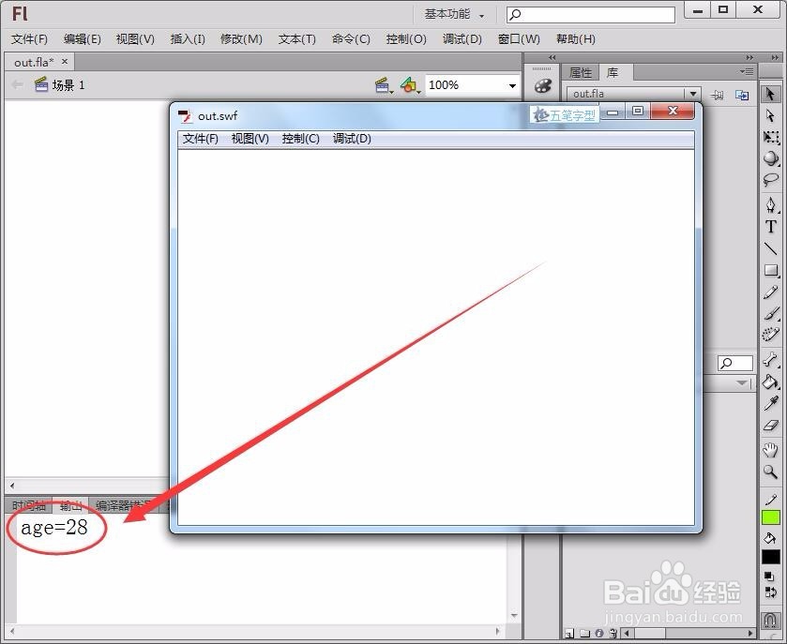Click the Edit Symbols icon

[x=410, y=85]
